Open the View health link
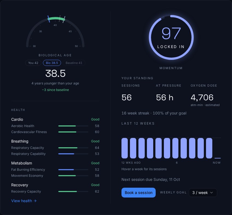Viewport: 232px width, 215px height. click(24, 201)
